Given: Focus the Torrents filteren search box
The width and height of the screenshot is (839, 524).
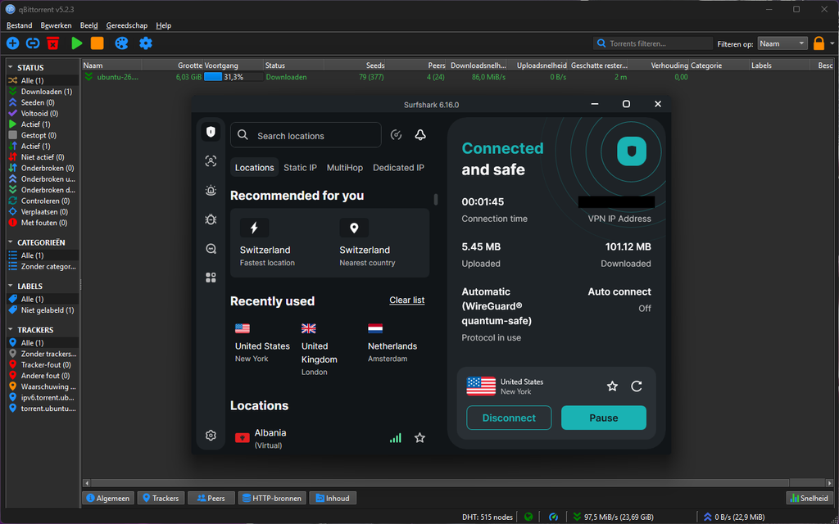Looking at the screenshot, I should pyautogui.click(x=653, y=44).
